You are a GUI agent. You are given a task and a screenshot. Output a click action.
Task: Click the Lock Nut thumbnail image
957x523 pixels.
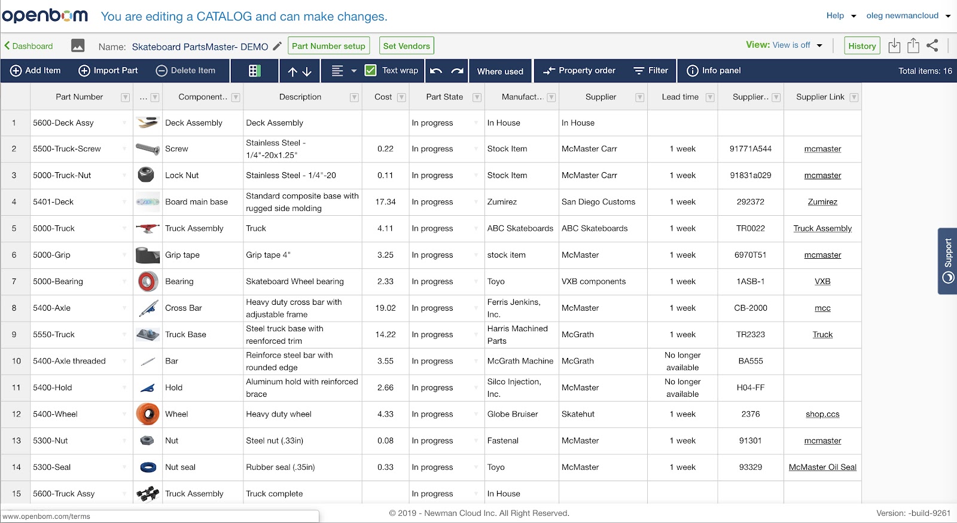click(145, 175)
